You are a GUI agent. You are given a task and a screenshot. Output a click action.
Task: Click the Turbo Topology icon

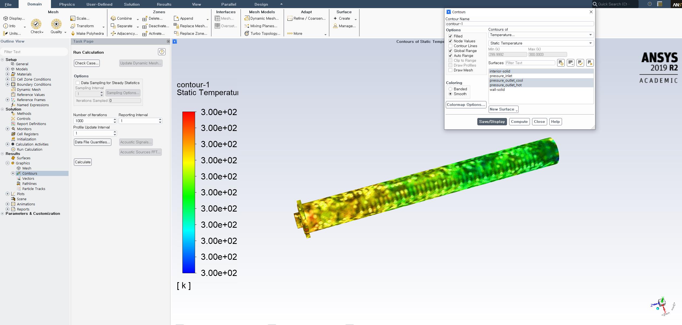(246, 33)
